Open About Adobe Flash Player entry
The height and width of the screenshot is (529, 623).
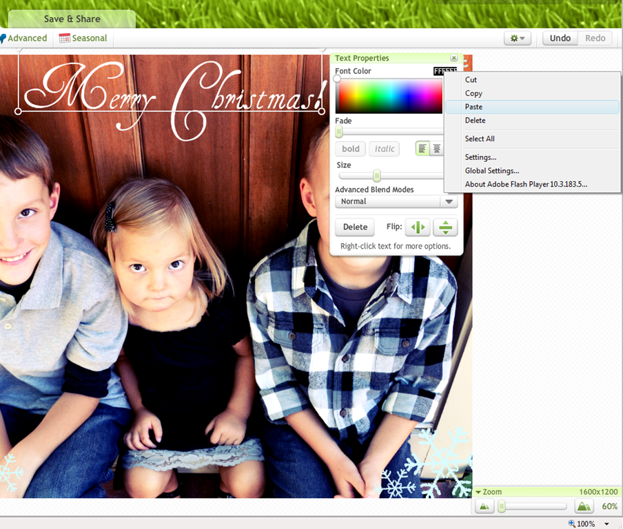(x=532, y=185)
